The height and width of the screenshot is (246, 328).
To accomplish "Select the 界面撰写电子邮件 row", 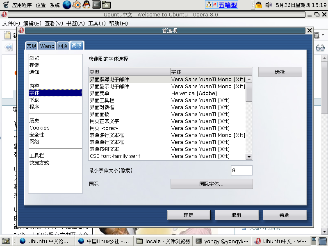I will coord(167,79).
